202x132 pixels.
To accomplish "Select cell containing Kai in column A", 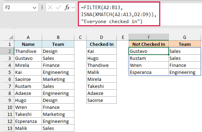I will [28, 72].
